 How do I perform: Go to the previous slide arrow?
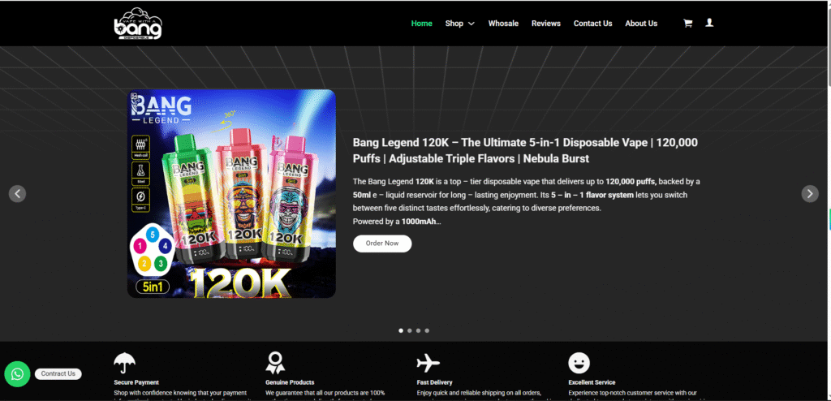(x=17, y=194)
